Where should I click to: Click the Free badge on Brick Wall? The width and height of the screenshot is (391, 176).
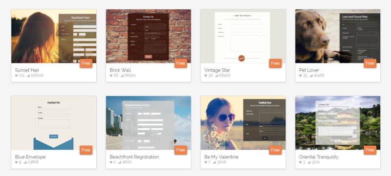pyautogui.click(x=180, y=63)
